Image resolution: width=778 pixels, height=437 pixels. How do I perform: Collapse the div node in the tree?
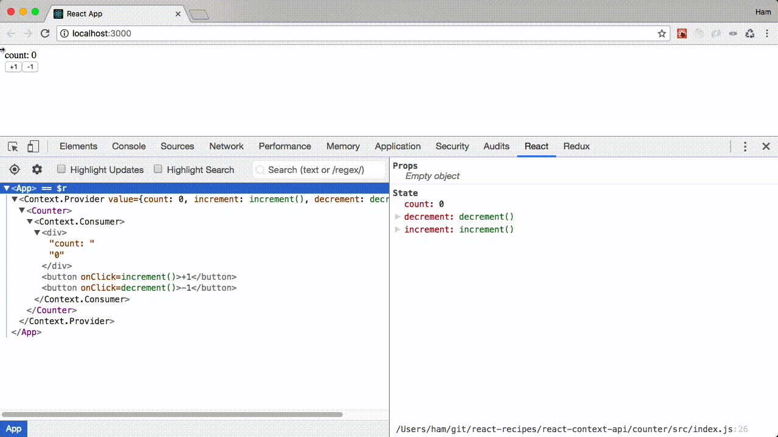point(37,232)
